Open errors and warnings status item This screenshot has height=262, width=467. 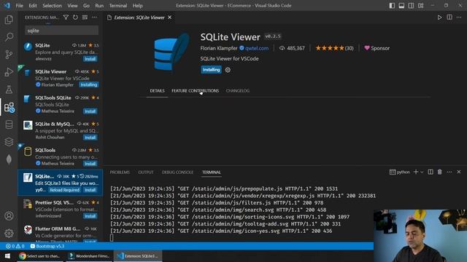pos(15,246)
